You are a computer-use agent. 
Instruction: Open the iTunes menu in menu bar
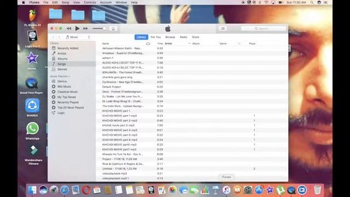point(34,2)
